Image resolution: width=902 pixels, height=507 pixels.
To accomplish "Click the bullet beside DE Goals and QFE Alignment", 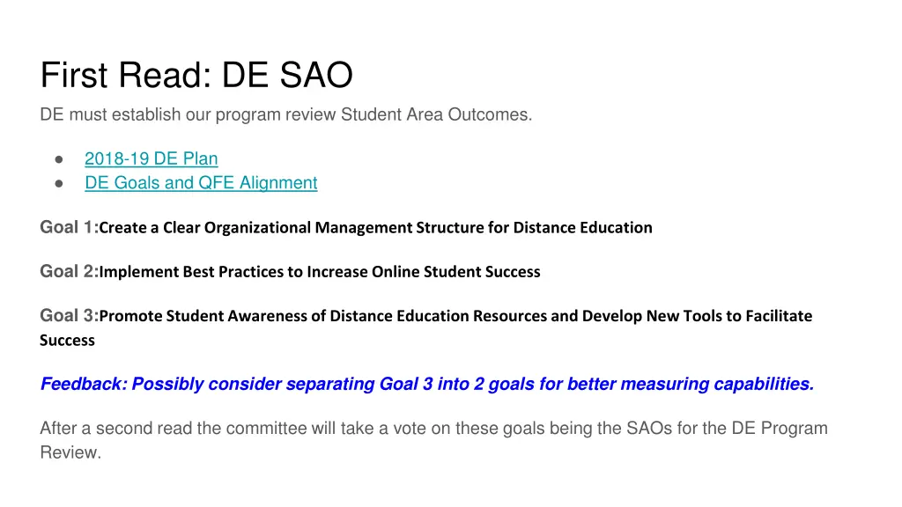I will point(59,183).
